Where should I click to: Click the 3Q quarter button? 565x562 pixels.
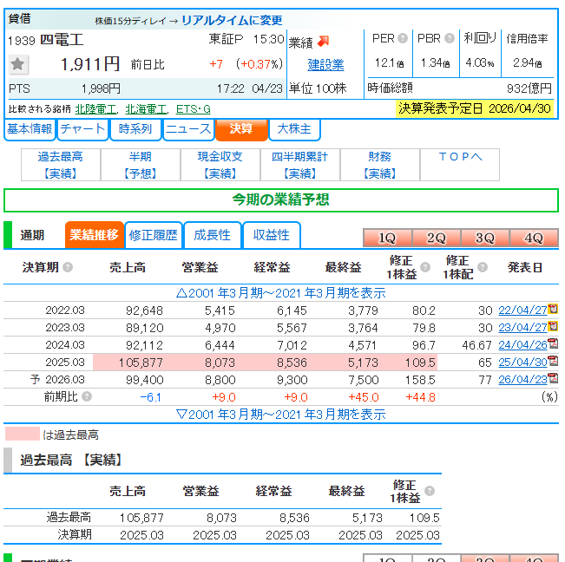(x=485, y=238)
